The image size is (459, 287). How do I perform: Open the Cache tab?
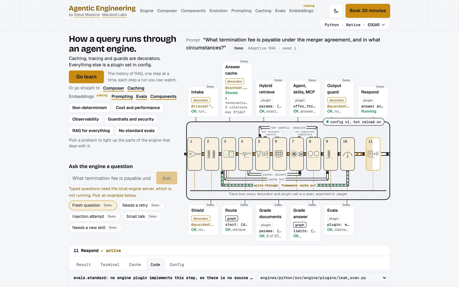click(135, 265)
